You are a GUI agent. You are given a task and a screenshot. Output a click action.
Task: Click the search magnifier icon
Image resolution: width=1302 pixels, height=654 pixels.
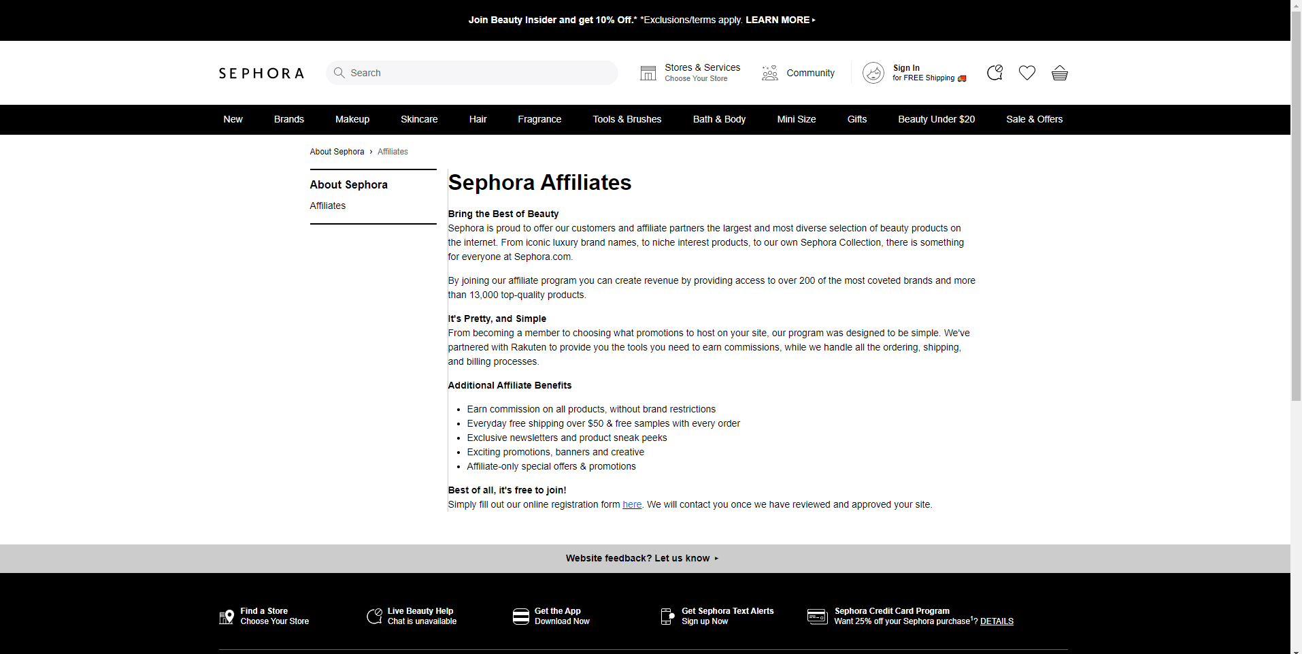click(x=339, y=73)
